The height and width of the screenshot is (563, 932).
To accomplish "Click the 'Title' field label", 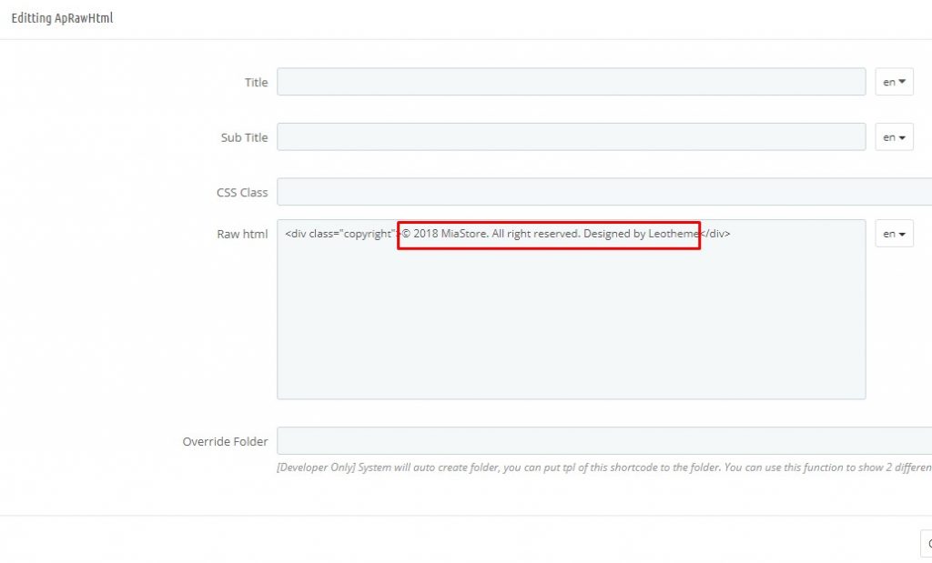I will (x=256, y=82).
